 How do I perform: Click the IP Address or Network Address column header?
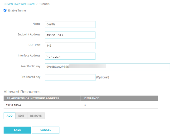click(x=42, y=98)
